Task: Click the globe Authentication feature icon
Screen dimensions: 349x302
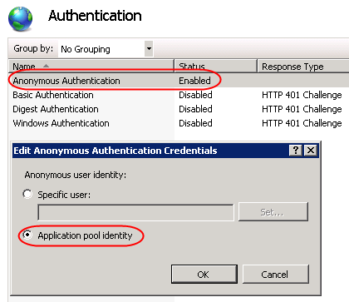Action: (20, 18)
